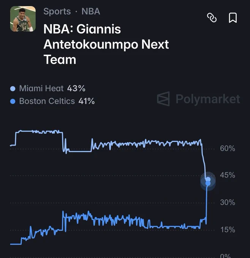
Task: Click the 60% axis label
Action: pyautogui.click(x=228, y=148)
